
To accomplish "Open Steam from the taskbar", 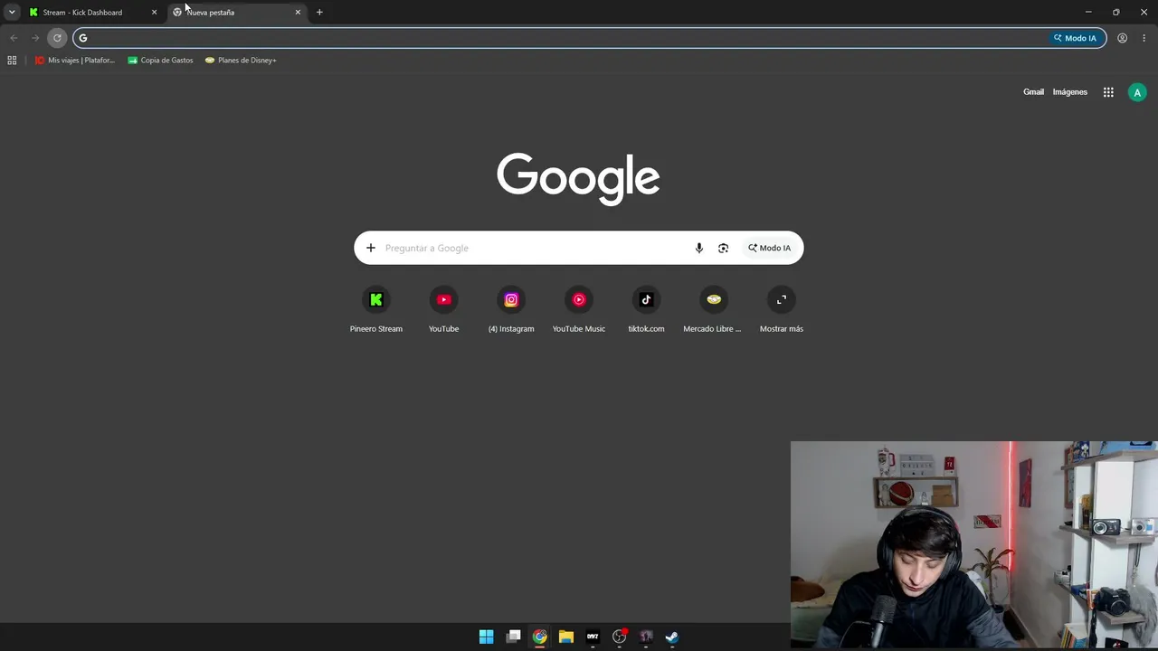I will pos(672,637).
